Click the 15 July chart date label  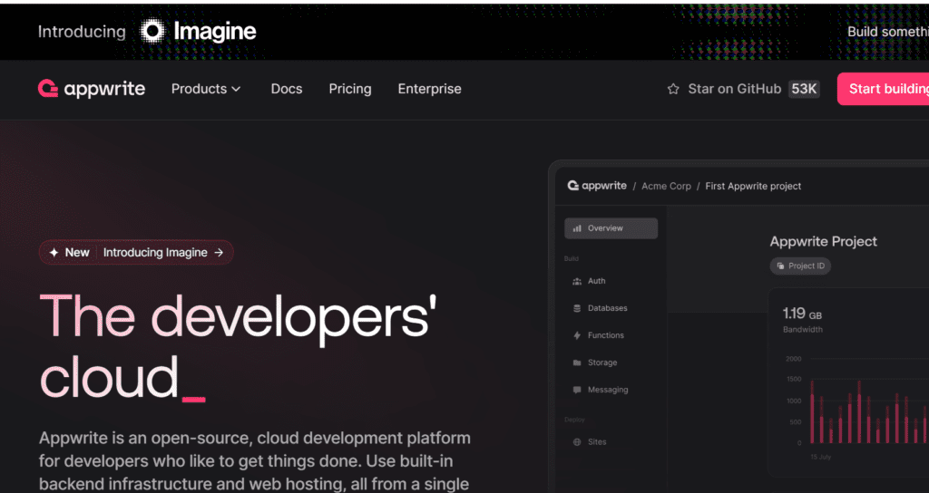click(820, 458)
